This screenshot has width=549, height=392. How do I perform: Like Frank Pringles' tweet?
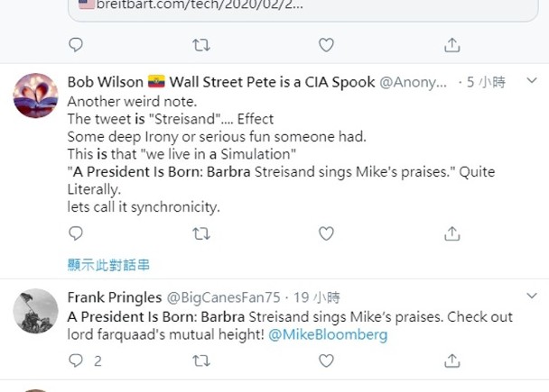(326, 360)
